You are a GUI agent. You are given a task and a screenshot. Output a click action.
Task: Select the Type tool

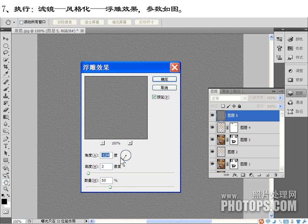pos(6,146)
